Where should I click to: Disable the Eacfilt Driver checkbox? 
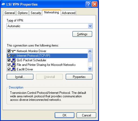point(9,69)
